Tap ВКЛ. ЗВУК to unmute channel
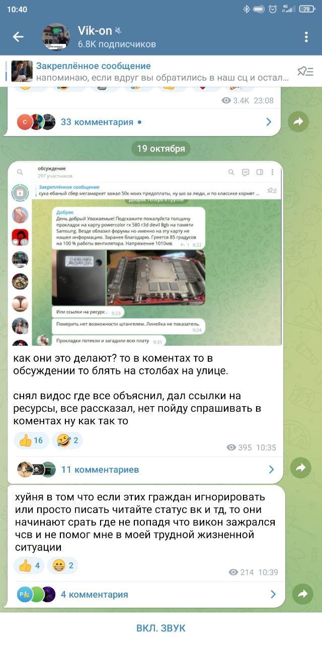 161,628
